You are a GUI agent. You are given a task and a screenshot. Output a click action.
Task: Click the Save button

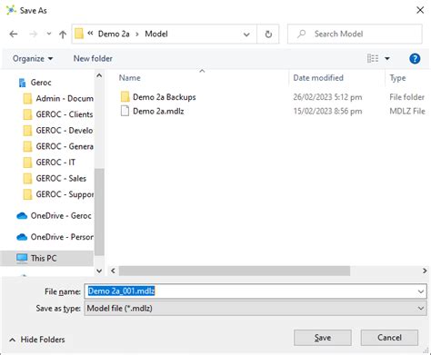[x=323, y=338]
